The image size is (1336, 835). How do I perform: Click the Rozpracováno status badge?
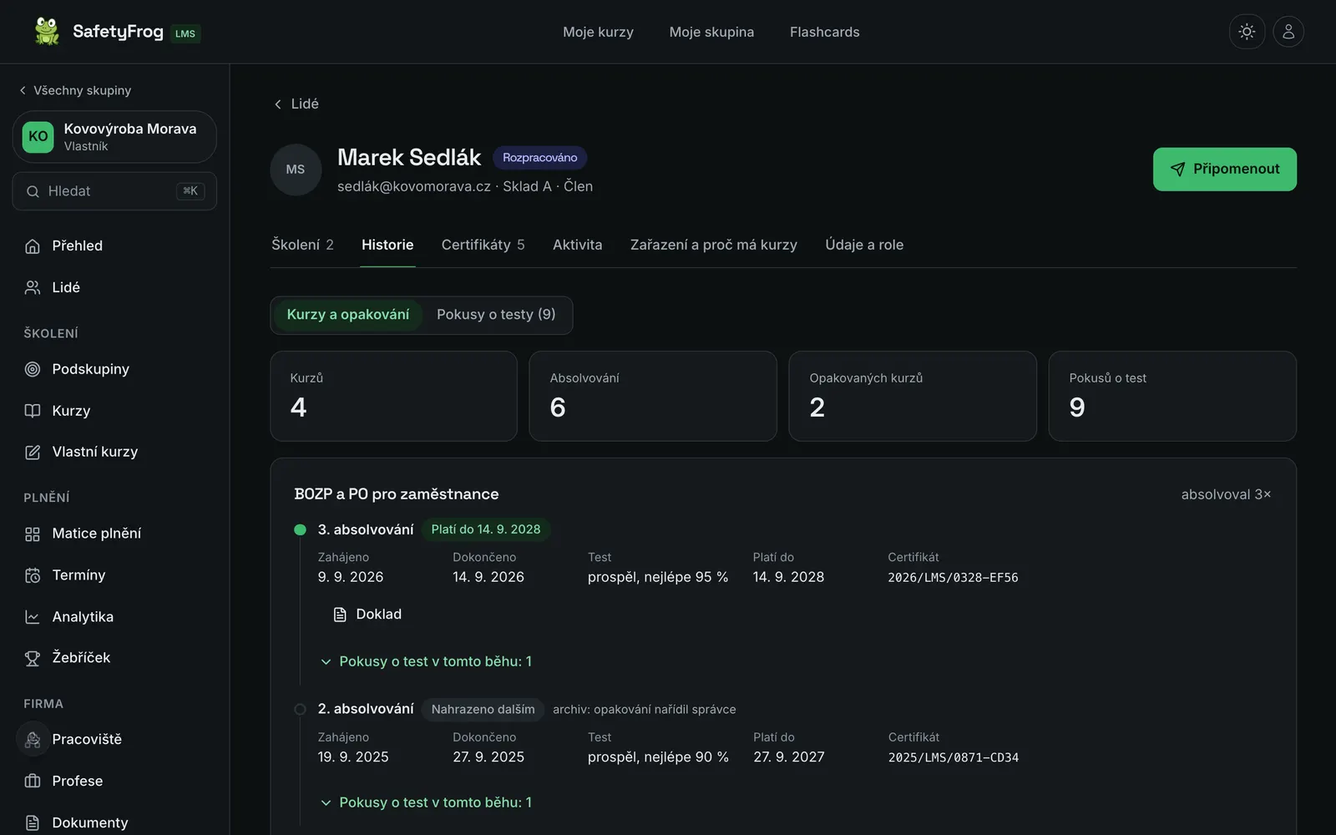[539, 158]
